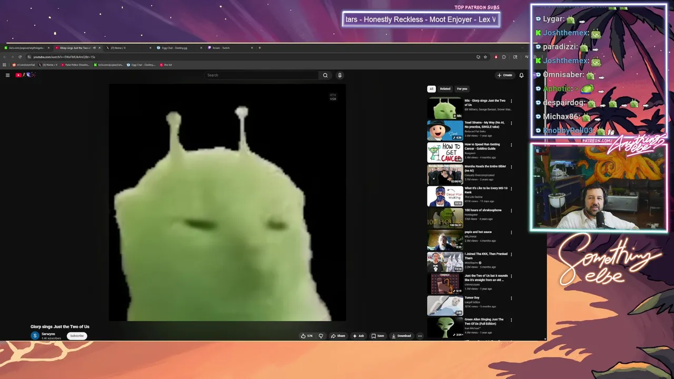Open 'Every MS-13 Rank' video thumbnail

tap(445, 196)
